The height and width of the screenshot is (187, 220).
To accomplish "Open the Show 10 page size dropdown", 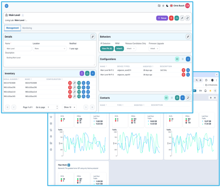I will (x=69, y=107).
